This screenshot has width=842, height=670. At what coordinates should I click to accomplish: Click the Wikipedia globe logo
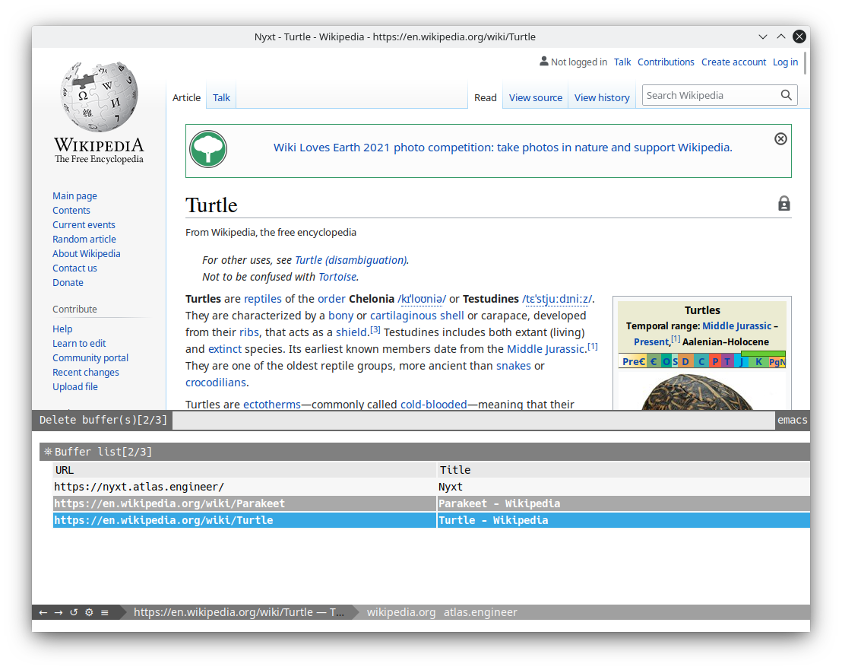[99, 97]
